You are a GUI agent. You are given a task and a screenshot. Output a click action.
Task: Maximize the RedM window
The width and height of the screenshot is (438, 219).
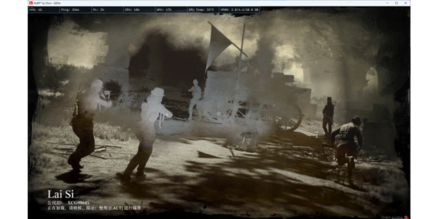pos(396,3)
